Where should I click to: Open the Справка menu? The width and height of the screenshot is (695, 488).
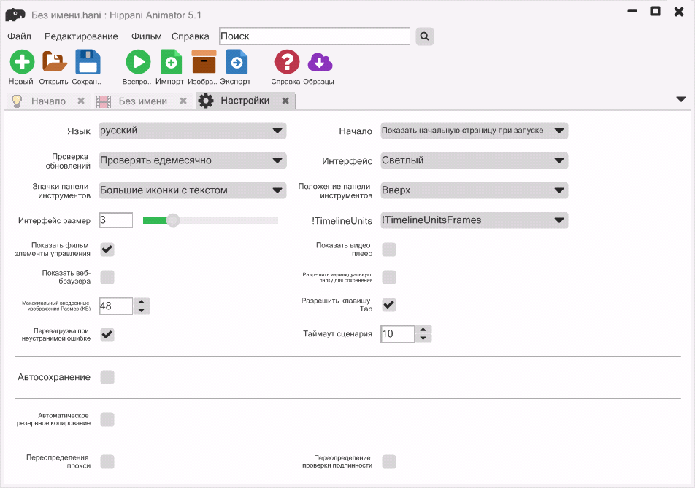pyautogui.click(x=190, y=36)
